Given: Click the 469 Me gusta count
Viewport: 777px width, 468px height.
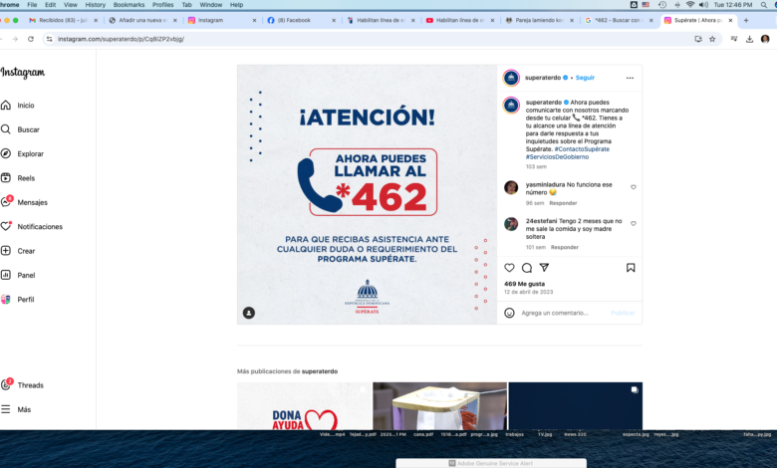Looking at the screenshot, I should (x=524, y=284).
